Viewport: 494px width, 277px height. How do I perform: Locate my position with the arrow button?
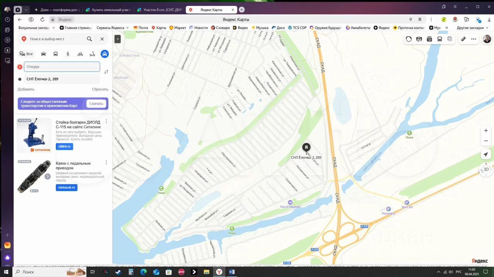[x=486, y=155]
